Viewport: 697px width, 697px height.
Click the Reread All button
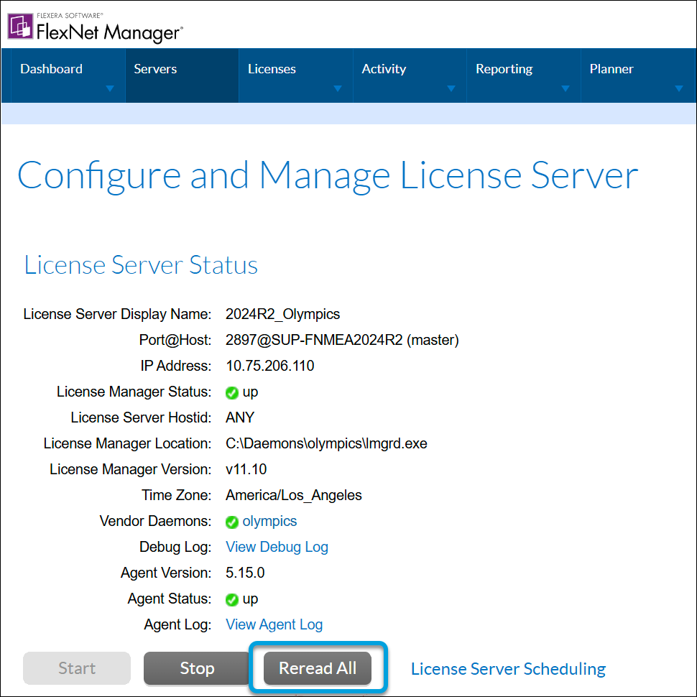click(x=318, y=668)
